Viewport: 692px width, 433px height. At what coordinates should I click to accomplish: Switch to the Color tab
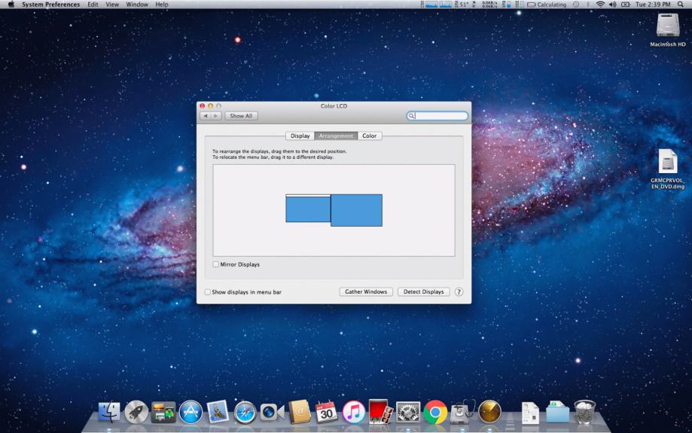point(369,136)
